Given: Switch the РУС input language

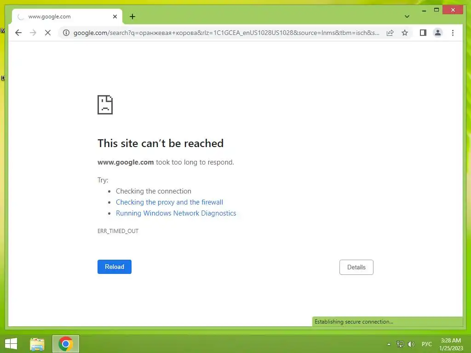Looking at the screenshot, I should (426, 344).
